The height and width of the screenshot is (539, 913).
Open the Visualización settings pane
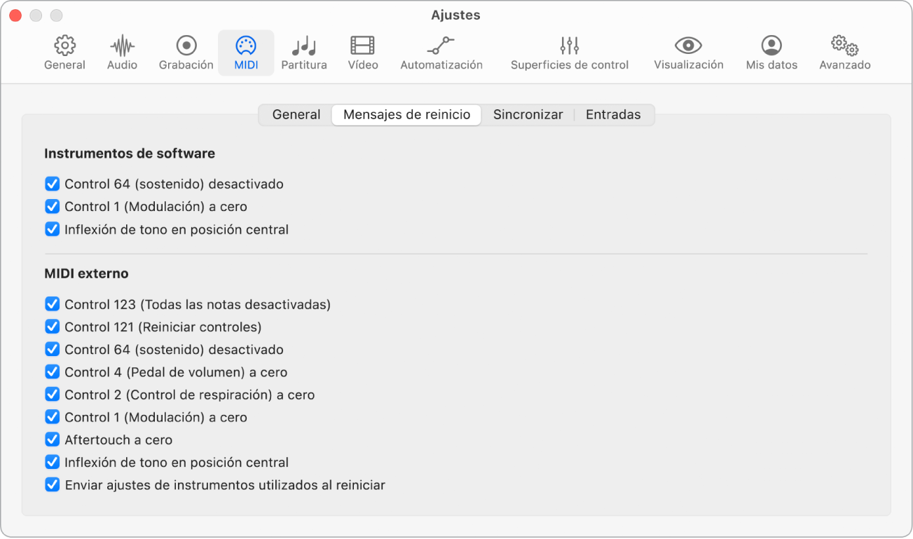(x=687, y=53)
